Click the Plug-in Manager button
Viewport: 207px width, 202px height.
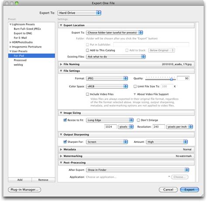(x=24, y=190)
